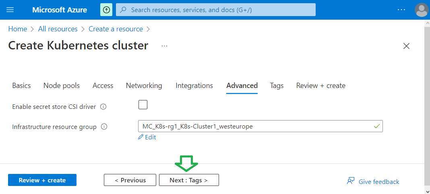Click the Next : Tags button

(x=189, y=180)
